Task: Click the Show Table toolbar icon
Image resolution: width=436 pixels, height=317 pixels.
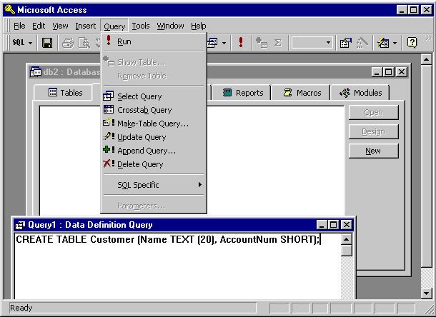Action: [262, 43]
